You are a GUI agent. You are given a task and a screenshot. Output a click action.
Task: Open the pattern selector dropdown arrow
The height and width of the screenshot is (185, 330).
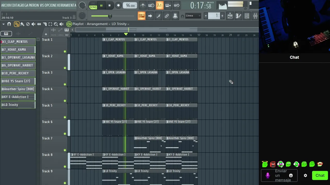[206, 16]
